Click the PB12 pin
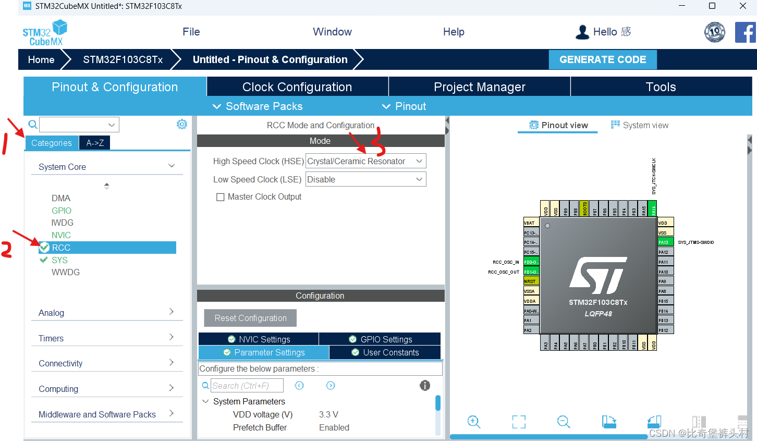Screen dimensions: 757x443 point(665,330)
